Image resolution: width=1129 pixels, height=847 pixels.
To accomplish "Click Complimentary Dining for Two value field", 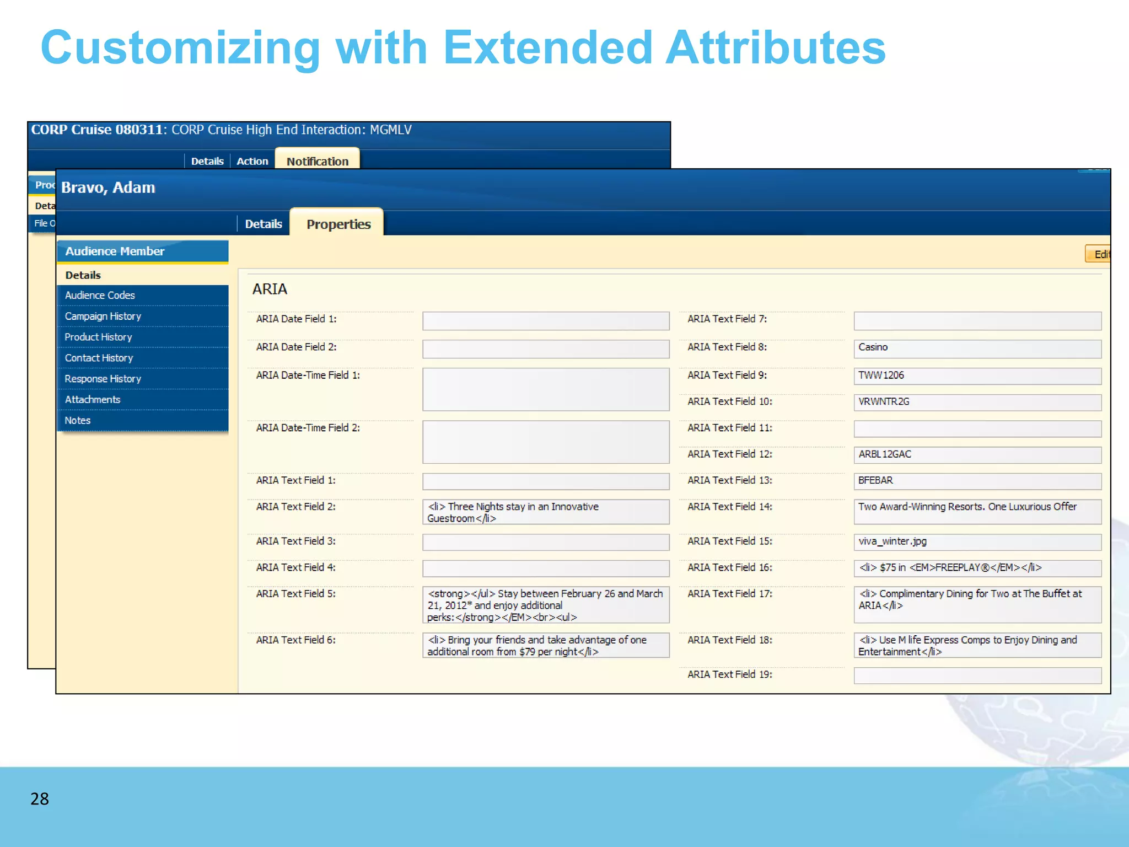I will [x=977, y=605].
